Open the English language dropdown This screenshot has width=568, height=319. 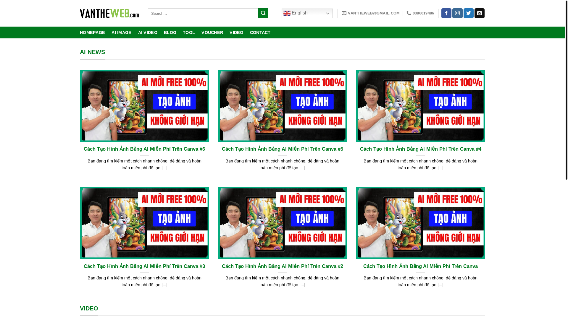(x=307, y=13)
